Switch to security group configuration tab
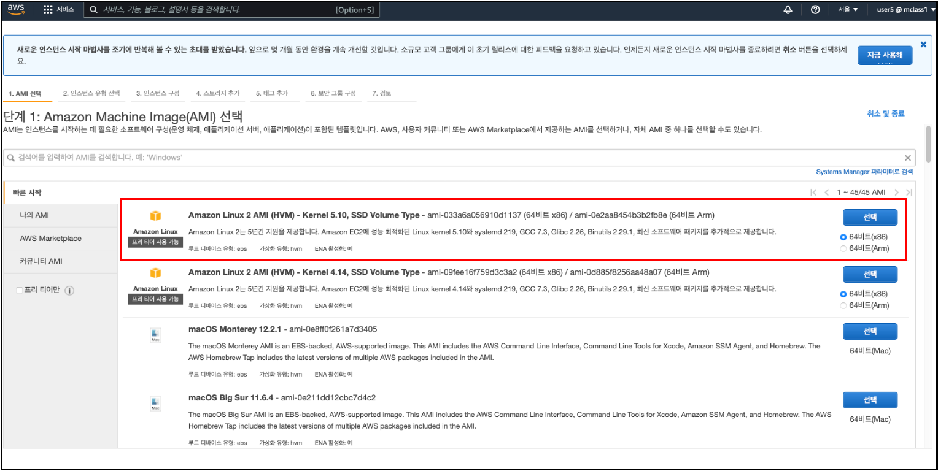The width and height of the screenshot is (938, 471). (333, 93)
